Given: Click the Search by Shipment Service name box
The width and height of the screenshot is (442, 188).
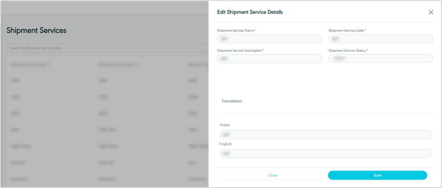Looking at the screenshot, I should point(107,48).
